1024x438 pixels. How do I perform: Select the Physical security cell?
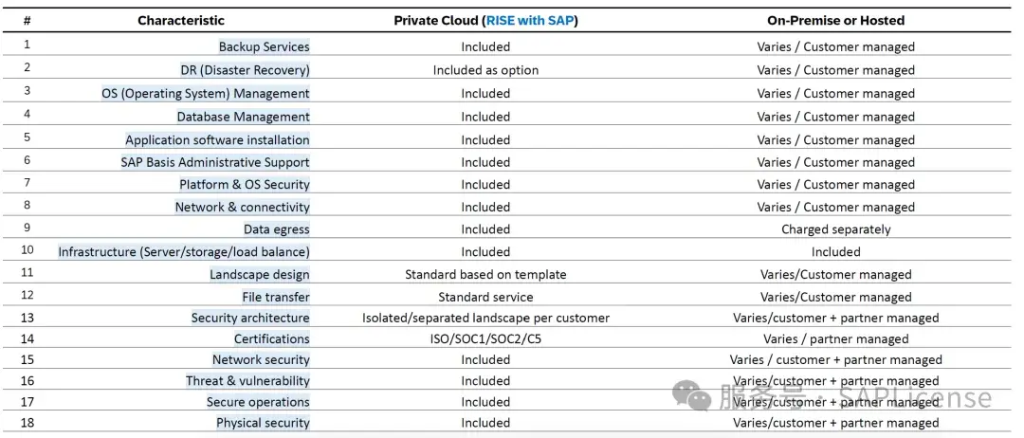click(264, 423)
